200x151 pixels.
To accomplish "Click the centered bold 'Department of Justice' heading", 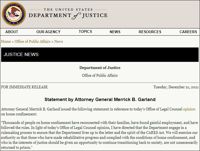I will tap(100, 68).
